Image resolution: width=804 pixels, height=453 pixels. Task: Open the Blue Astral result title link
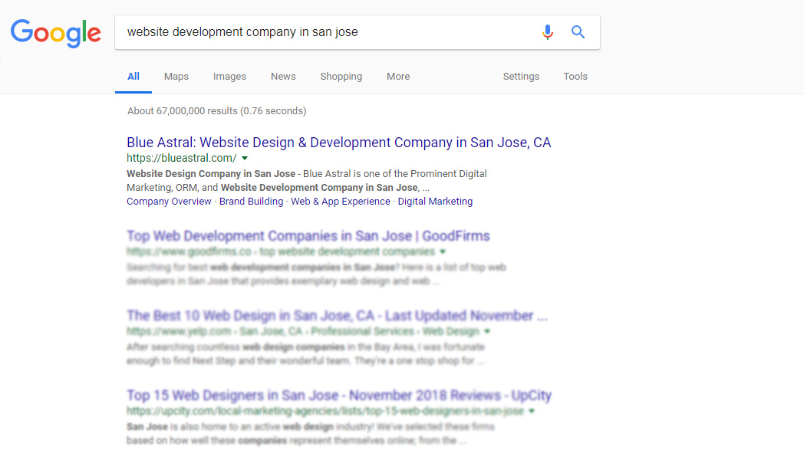[x=339, y=143]
